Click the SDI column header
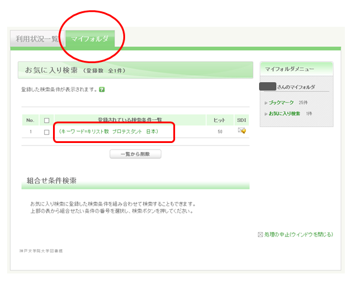This screenshot has width=349, height=283. coord(241,120)
